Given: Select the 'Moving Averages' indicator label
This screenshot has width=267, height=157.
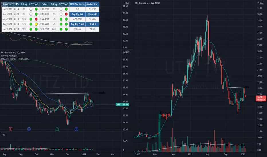Looking at the screenshot, I should [9, 56].
